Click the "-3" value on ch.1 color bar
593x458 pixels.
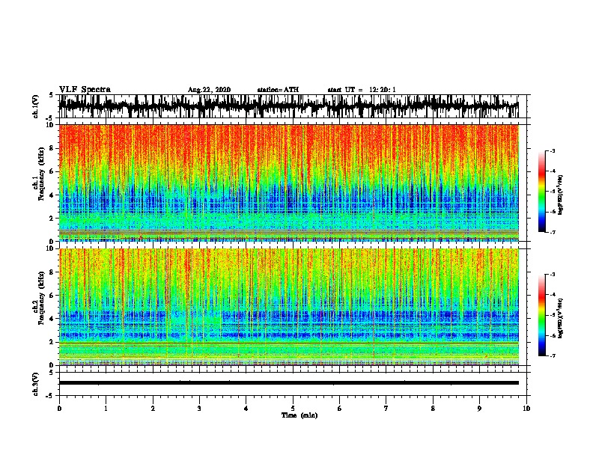point(553,150)
